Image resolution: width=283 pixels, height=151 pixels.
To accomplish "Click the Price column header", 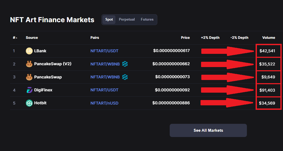I will click(185, 37).
